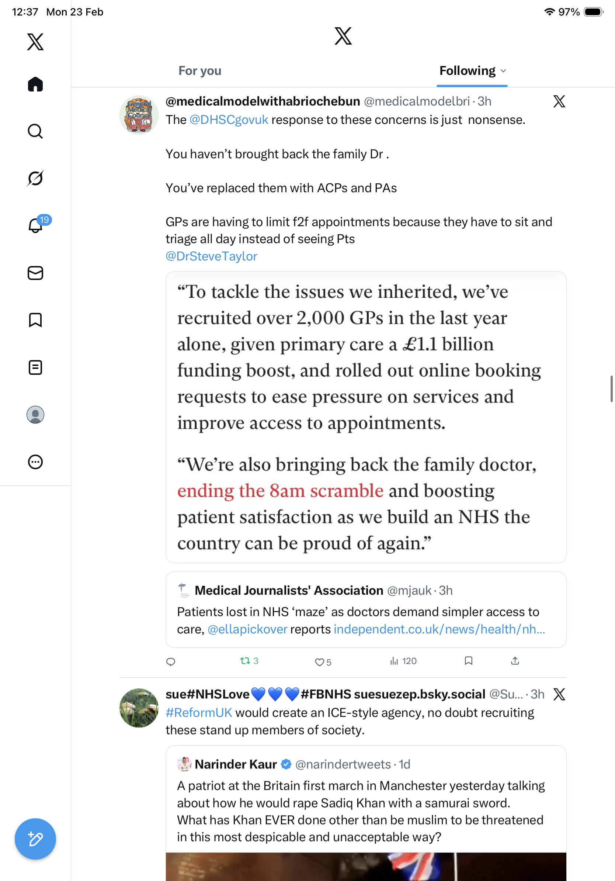Tap the compose new post button
615x881 pixels.
(x=35, y=839)
